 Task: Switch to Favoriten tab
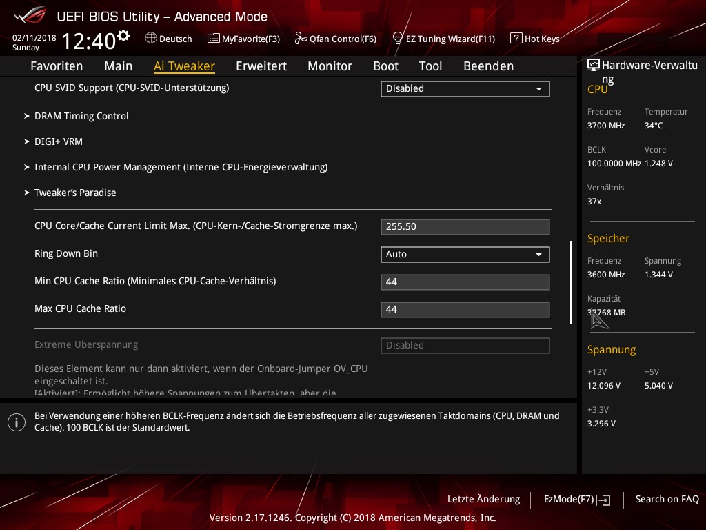click(57, 66)
